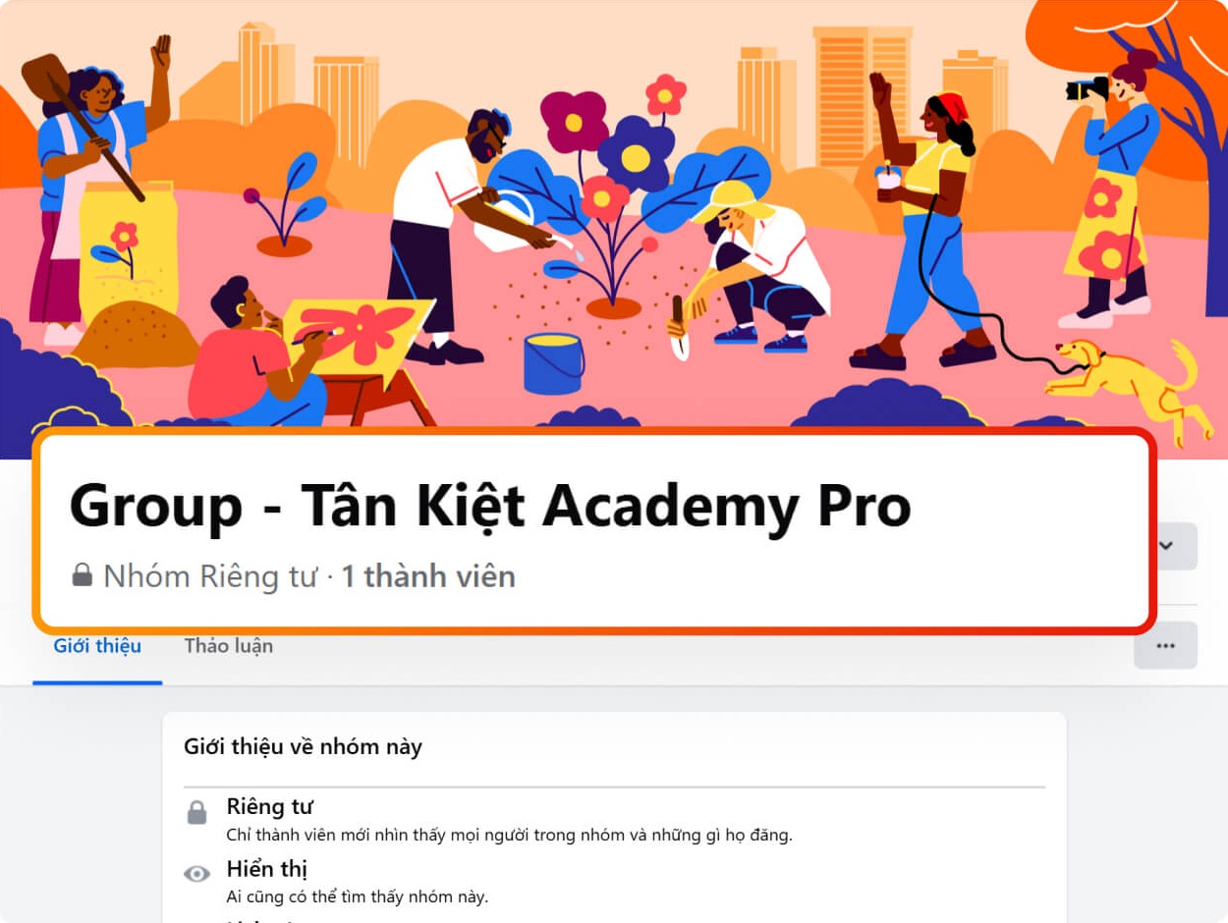Image resolution: width=1228 pixels, height=923 pixels.
Task: Click the Nhóm Riêng tư privacy label
Action: (210, 576)
